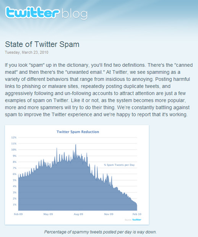
Task: Click the chart title 'Twitter Spam Reduction'
Action: click(78, 132)
